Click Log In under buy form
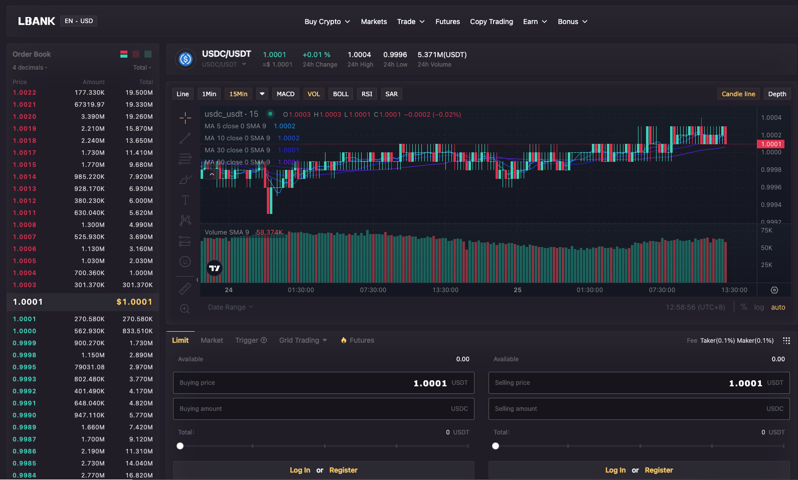 pyautogui.click(x=300, y=470)
